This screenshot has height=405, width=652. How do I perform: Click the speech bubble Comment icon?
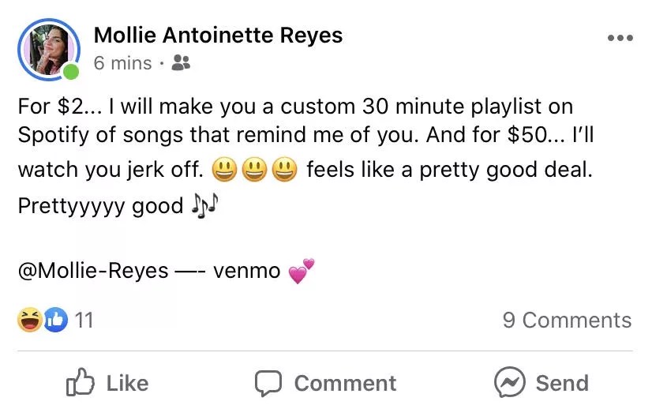tap(268, 384)
